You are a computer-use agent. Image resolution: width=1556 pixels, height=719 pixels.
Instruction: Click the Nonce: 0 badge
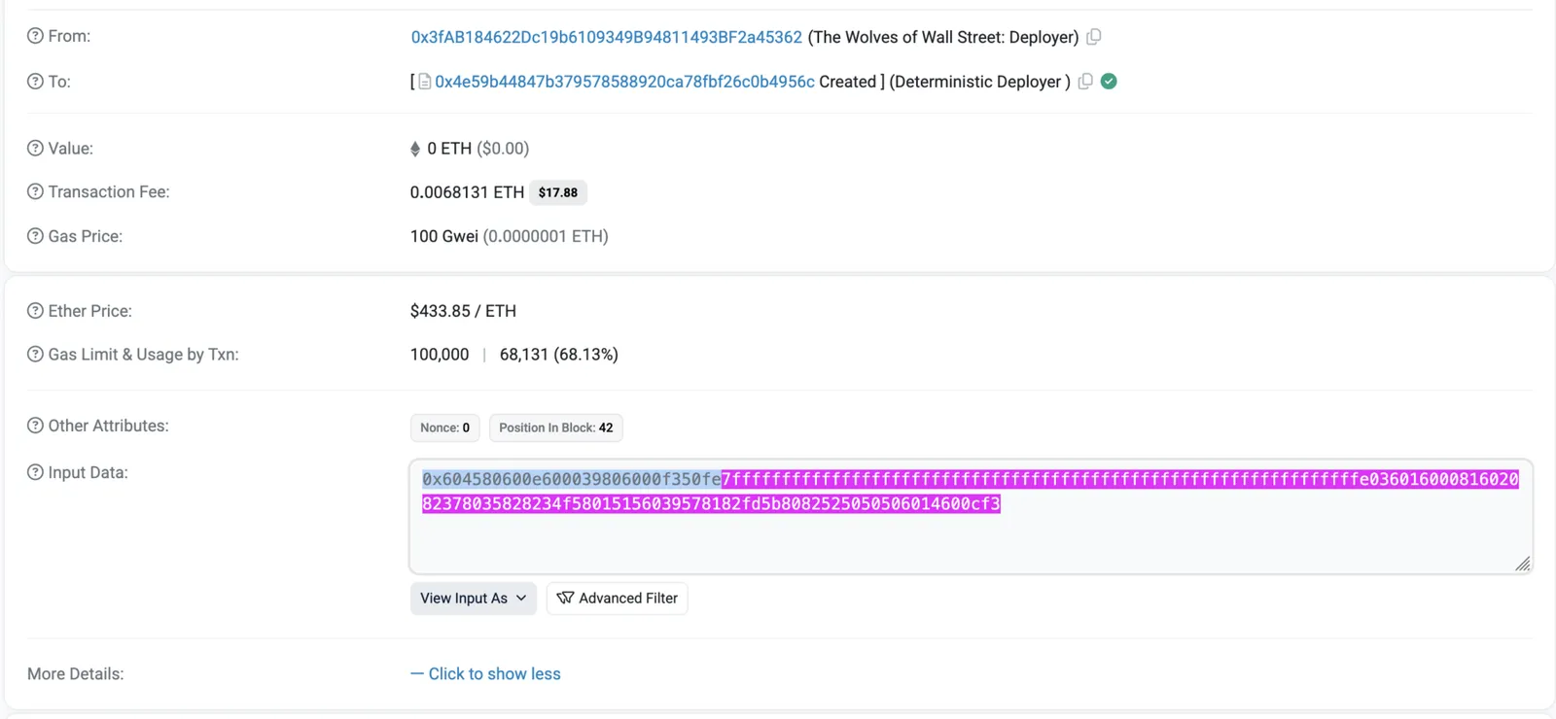click(445, 428)
